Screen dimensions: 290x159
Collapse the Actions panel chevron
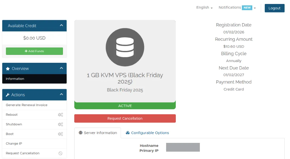coord(62,94)
